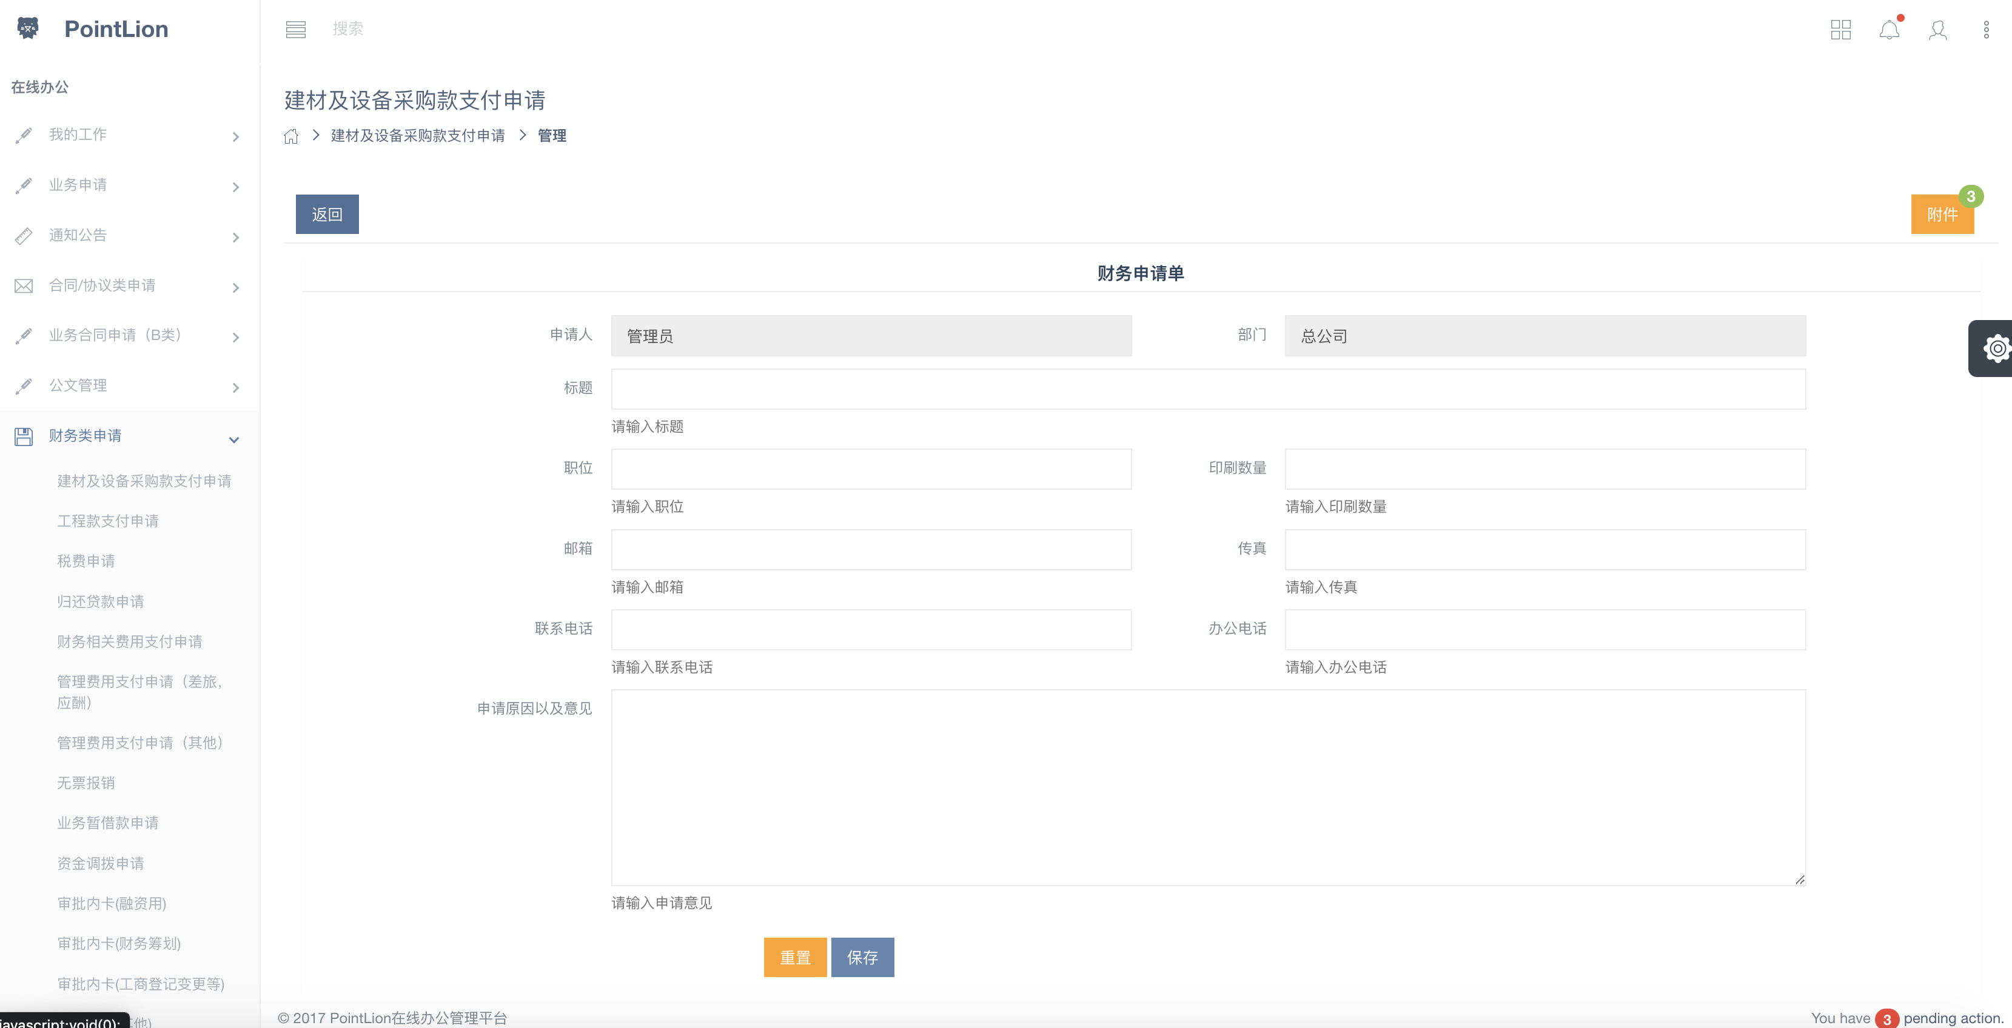Click the pencil icon beside 业务合同申请（B类）
Viewport: 2012px width, 1028px height.
pyautogui.click(x=24, y=336)
